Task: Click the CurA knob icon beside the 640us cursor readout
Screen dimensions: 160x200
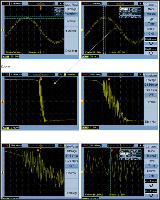Action: [151, 43]
